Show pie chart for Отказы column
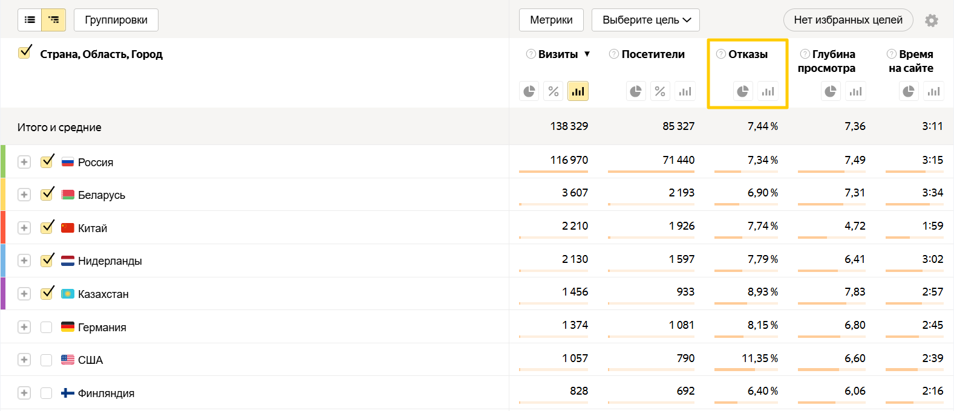This screenshot has width=954, height=411. [x=743, y=91]
